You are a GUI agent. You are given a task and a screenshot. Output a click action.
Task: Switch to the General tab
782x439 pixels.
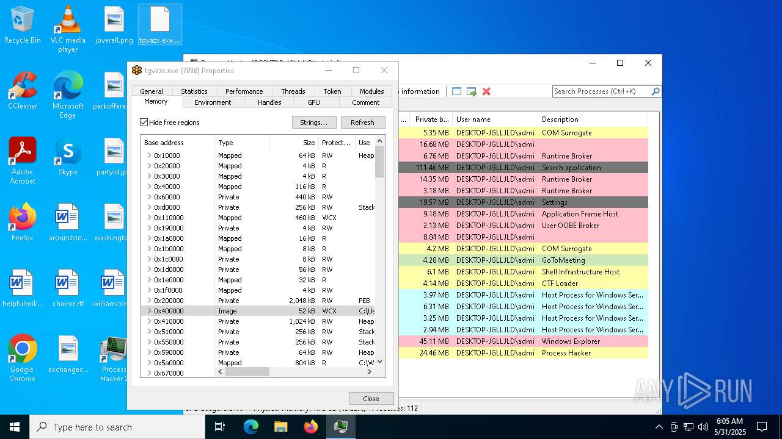152,91
